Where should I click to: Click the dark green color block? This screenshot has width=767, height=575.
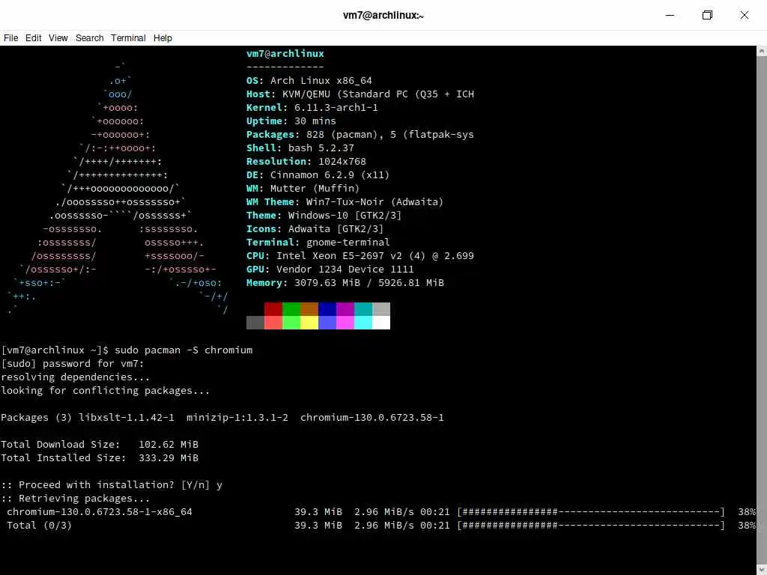point(291,309)
